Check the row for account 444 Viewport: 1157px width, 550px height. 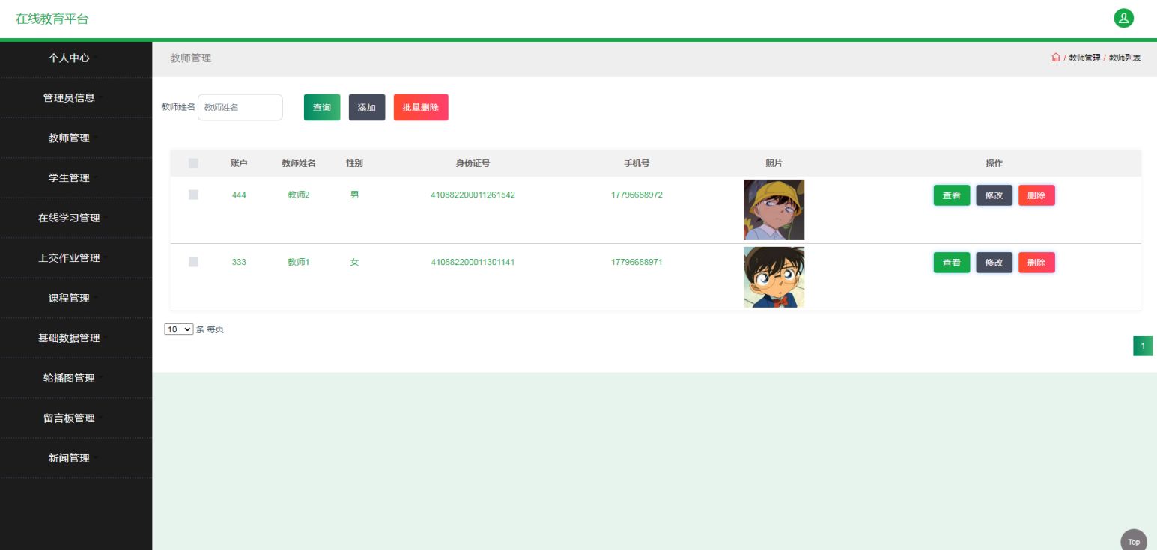[193, 195]
